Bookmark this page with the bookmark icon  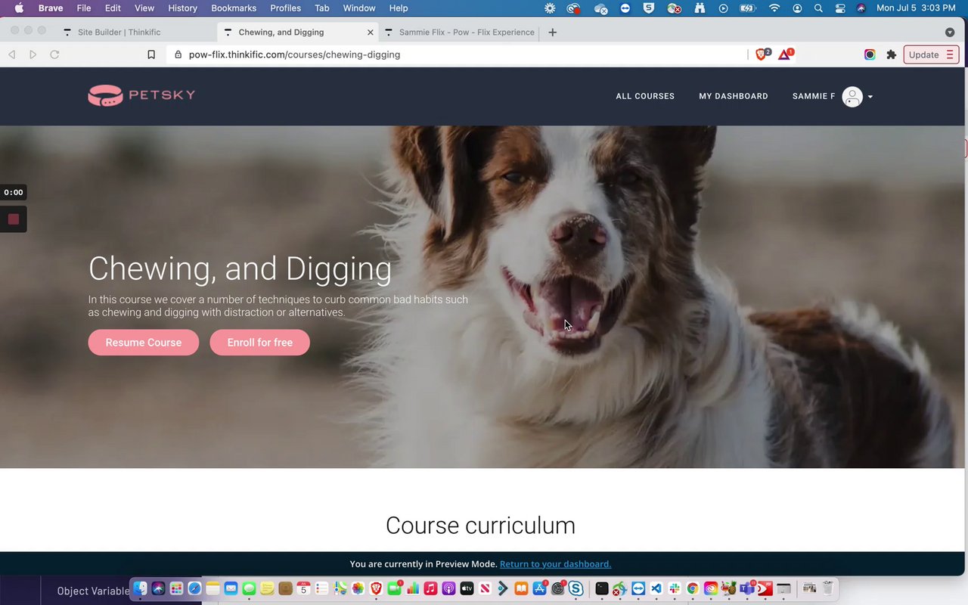coord(151,54)
